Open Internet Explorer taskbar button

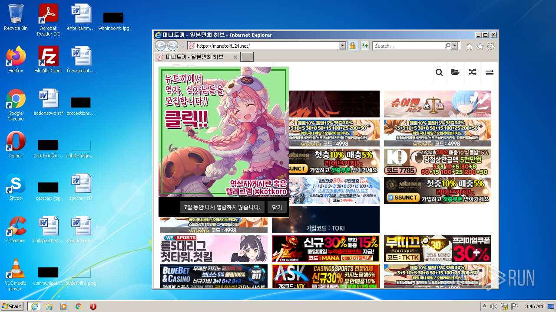(34, 306)
